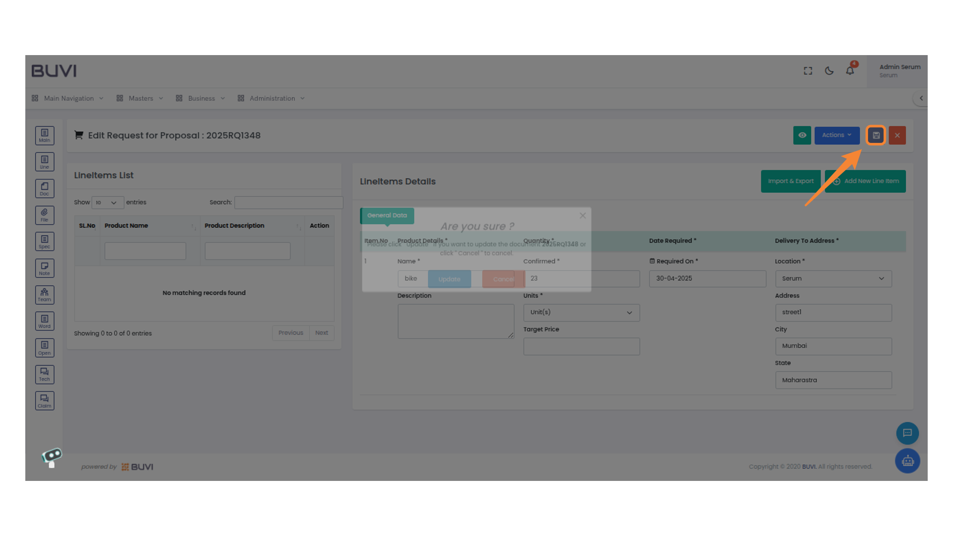This screenshot has width=953, height=536.
Task: Click the highlighted save icon button
Action: [876, 135]
